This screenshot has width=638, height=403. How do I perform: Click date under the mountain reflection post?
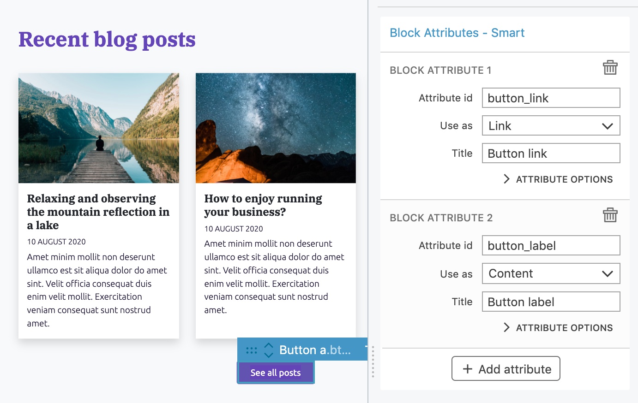(x=56, y=242)
